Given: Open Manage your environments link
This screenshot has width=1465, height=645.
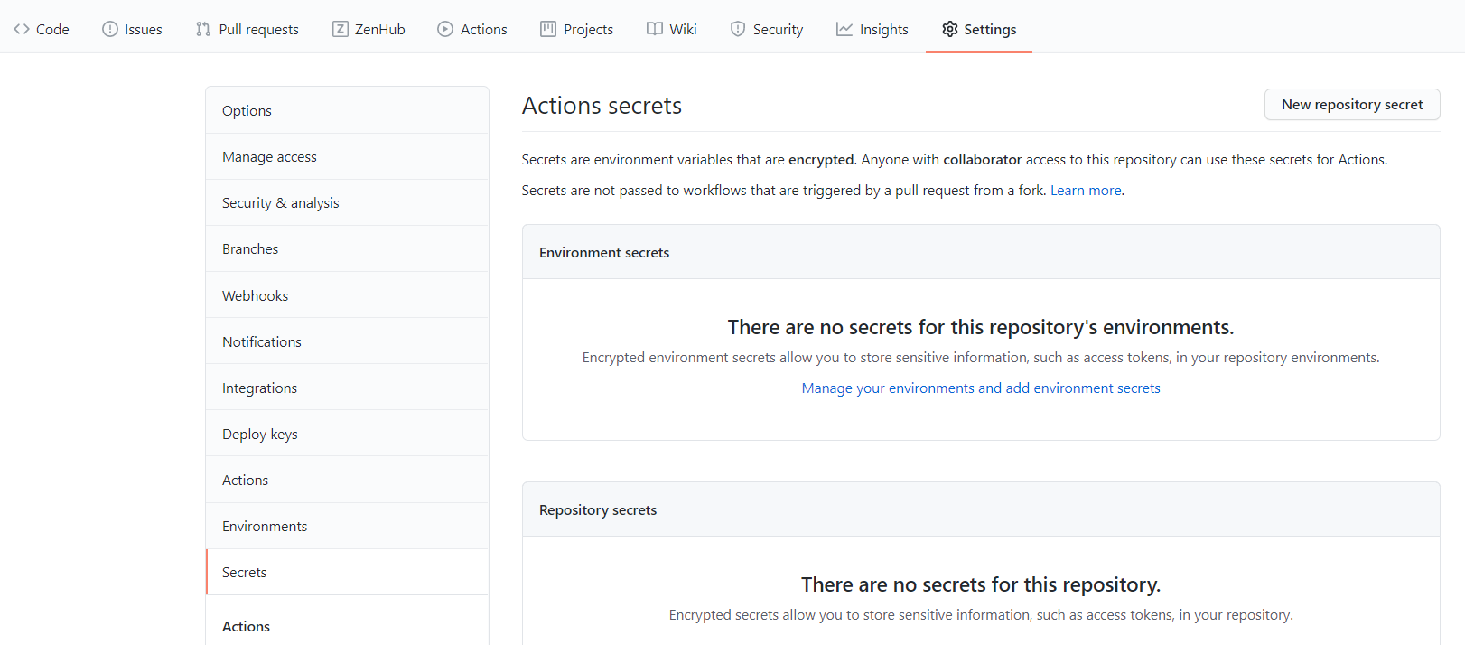Looking at the screenshot, I should click(x=981, y=388).
